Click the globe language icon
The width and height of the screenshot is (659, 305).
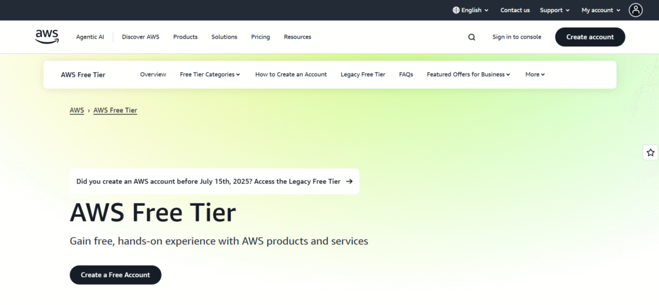click(456, 10)
